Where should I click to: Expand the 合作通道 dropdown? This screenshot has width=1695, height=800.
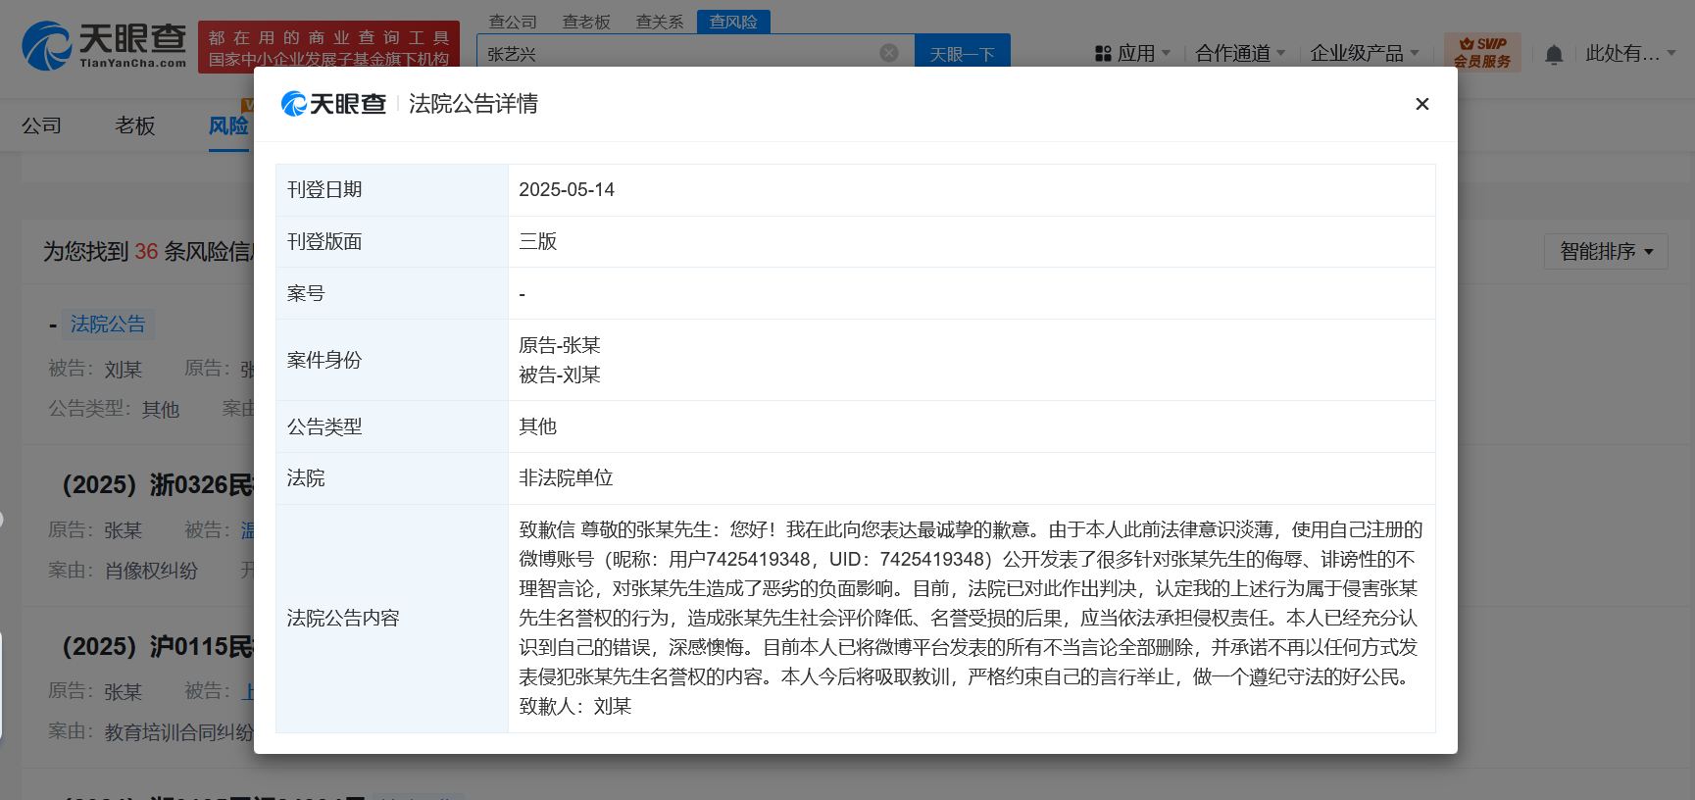pos(1239,54)
